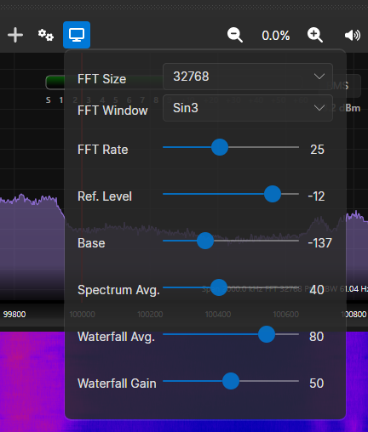Open the gears settings icon
The image size is (368, 432).
tap(46, 35)
